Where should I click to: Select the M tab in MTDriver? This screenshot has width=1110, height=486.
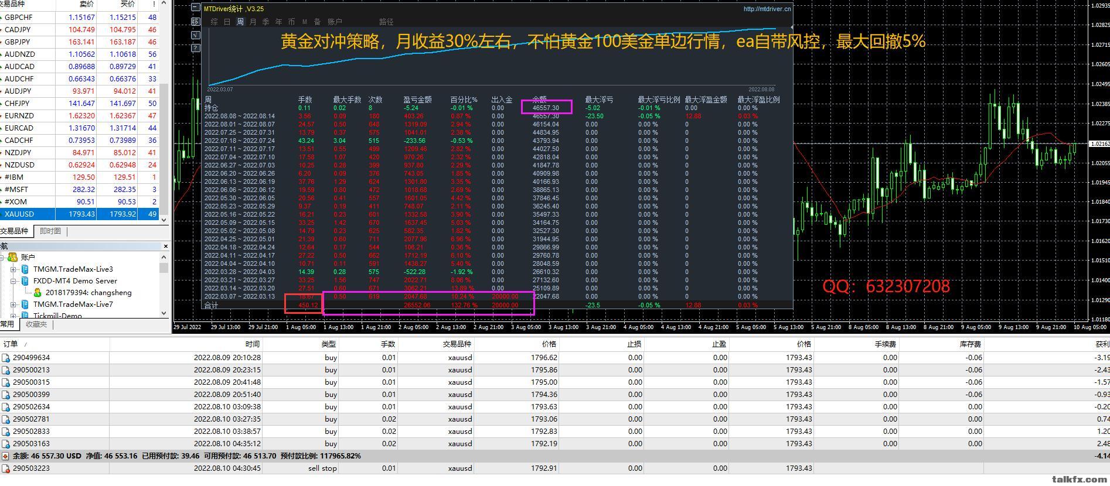coord(305,22)
